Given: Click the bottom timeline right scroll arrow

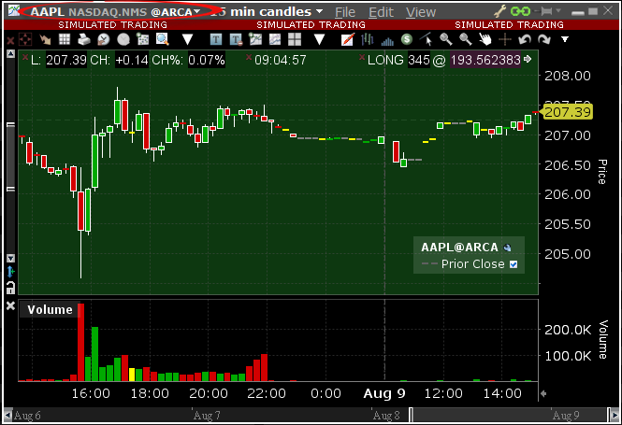Looking at the screenshot, I should point(615,416).
